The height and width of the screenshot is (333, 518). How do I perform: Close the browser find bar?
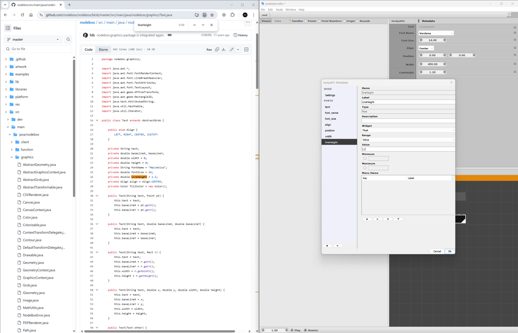[211, 25]
